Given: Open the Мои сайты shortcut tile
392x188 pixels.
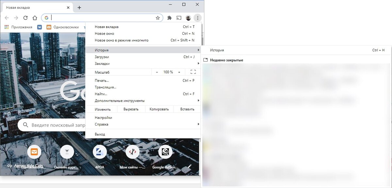Looking at the screenshot, I should [132, 152].
